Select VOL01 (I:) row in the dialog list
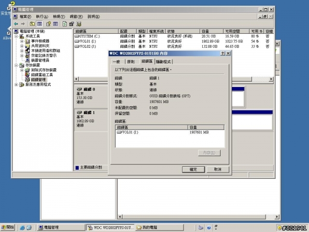The height and width of the screenshot is (232, 309). (x=169, y=132)
